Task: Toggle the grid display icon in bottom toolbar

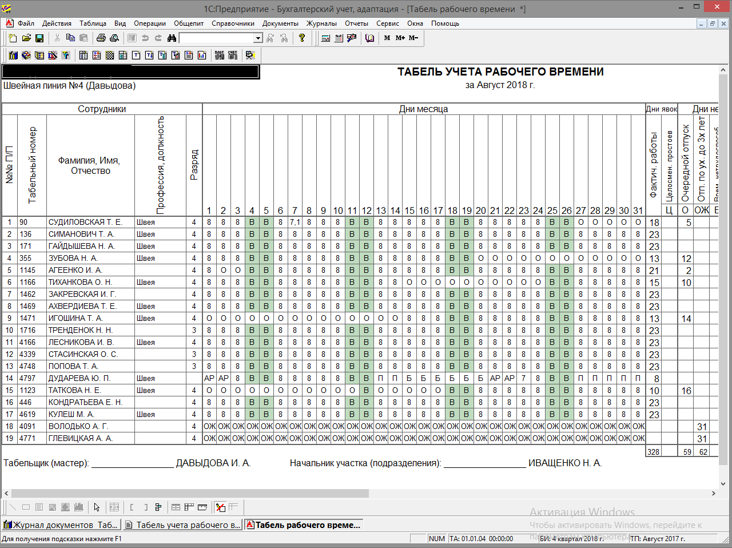Action: pyautogui.click(x=176, y=507)
